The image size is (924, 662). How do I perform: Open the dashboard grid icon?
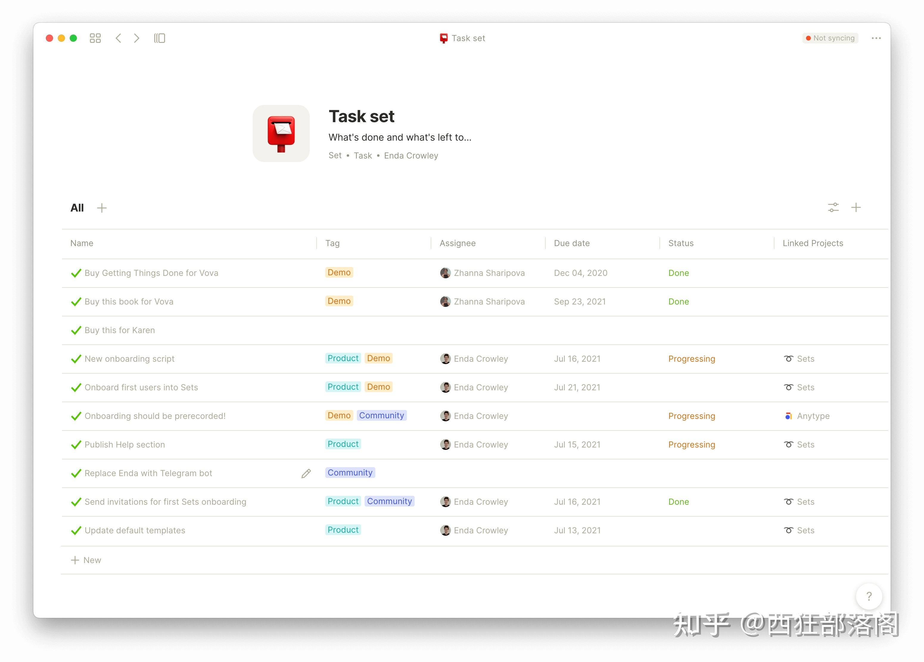click(x=95, y=38)
